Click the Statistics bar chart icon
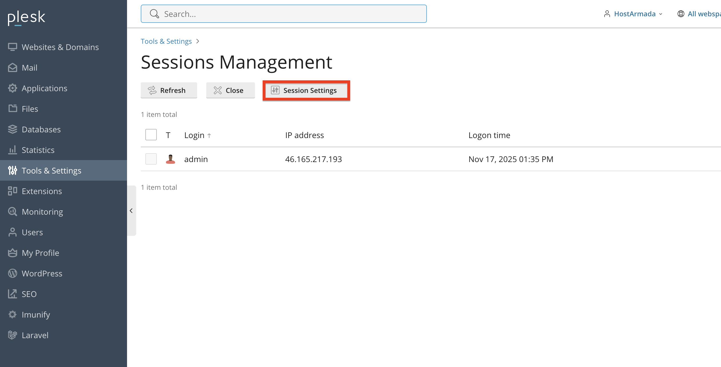 [13, 150]
